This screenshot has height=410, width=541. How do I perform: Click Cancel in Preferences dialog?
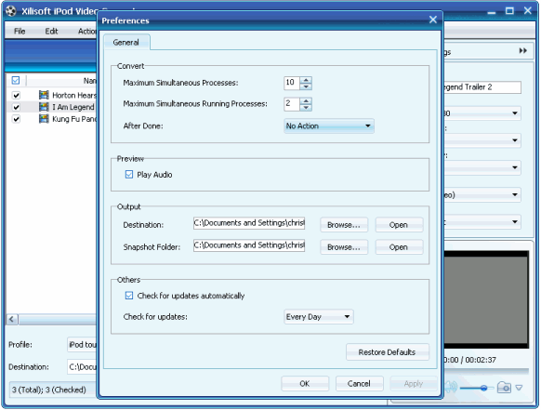[359, 383]
